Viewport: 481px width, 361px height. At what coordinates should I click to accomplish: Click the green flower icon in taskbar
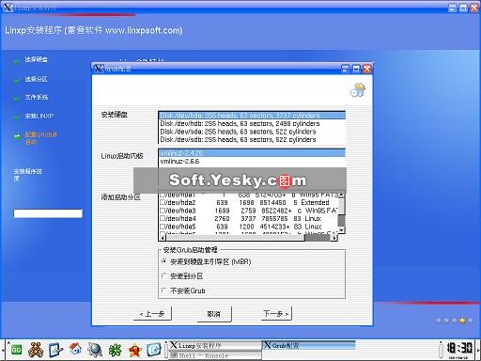click(115, 350)
